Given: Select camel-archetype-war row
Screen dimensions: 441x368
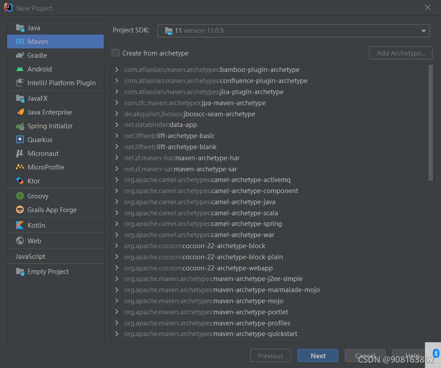Looking at the screenshot, I should [269, 235].
